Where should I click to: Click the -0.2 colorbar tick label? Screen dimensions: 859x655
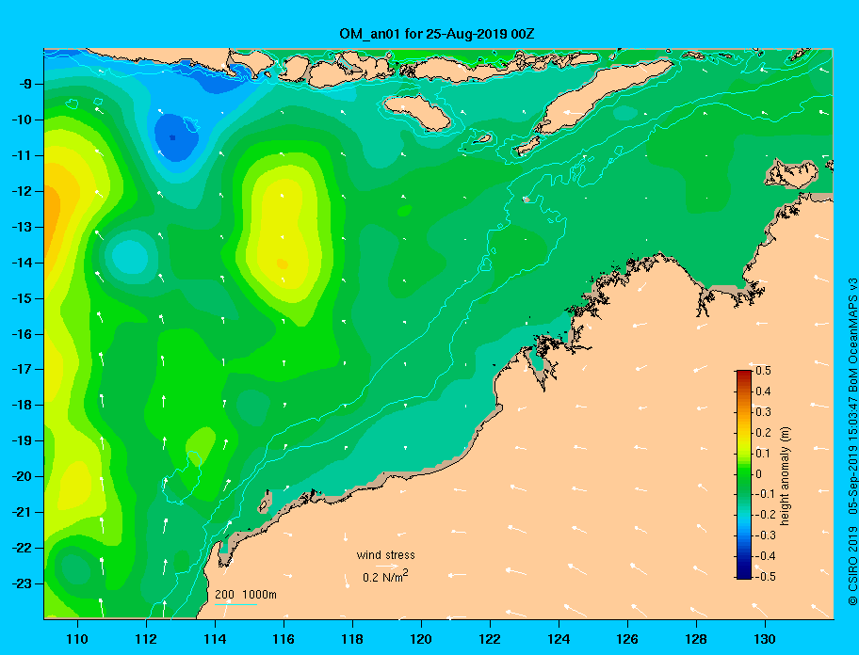click(x=766, y=515)
